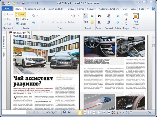Toggle Continuous Facing layout in status bar
157x117 pixels.
coord(94,113)
